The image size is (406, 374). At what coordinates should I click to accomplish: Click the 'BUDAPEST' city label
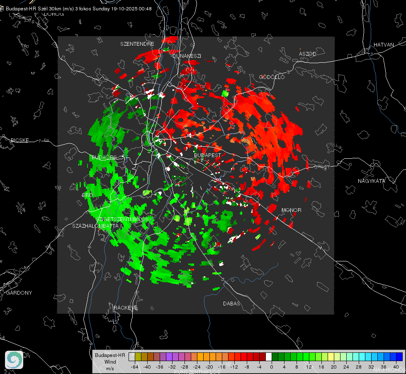(x=208, y=155)
